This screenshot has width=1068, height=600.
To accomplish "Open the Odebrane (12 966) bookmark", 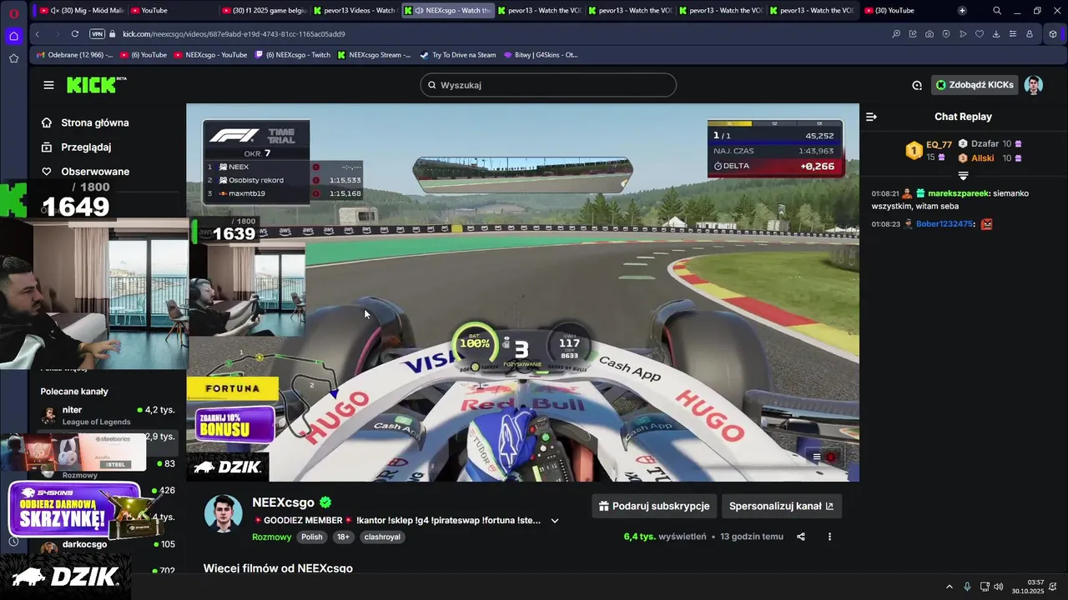I will point(73,55).
